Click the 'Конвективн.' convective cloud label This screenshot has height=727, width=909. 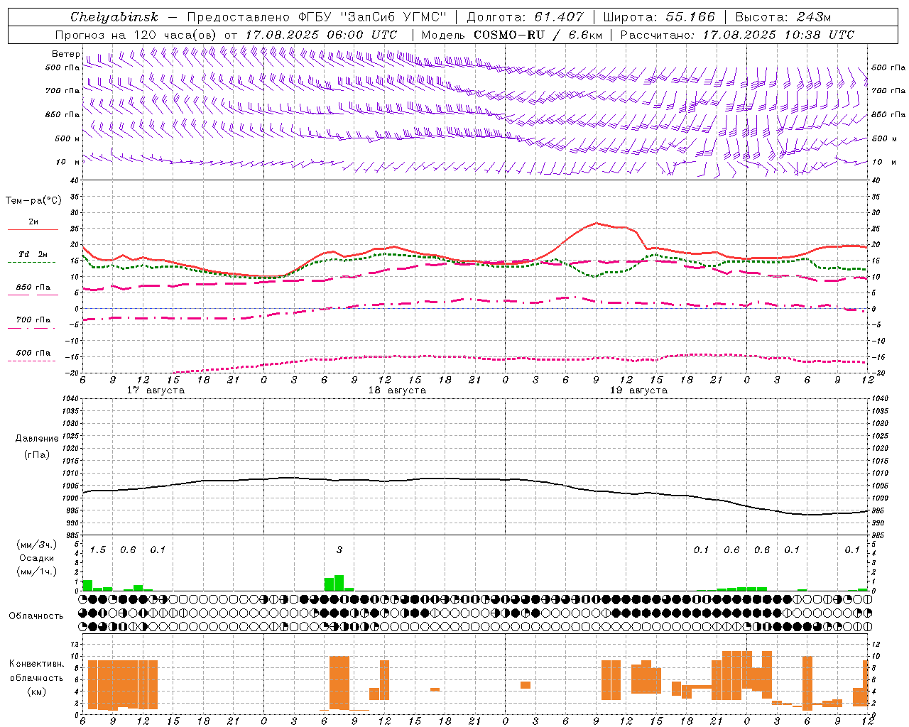click(x=36, y=664)
